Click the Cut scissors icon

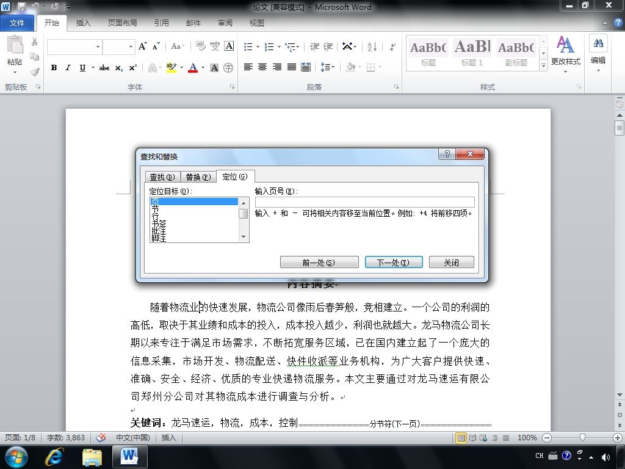point(35,42)
